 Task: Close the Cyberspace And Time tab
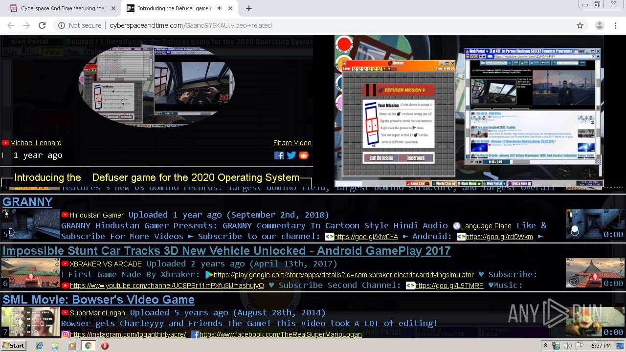click(x=113, y=8)
